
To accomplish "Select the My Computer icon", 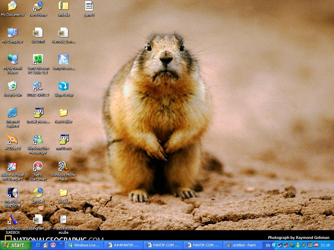I will click(x=13, y=36).
